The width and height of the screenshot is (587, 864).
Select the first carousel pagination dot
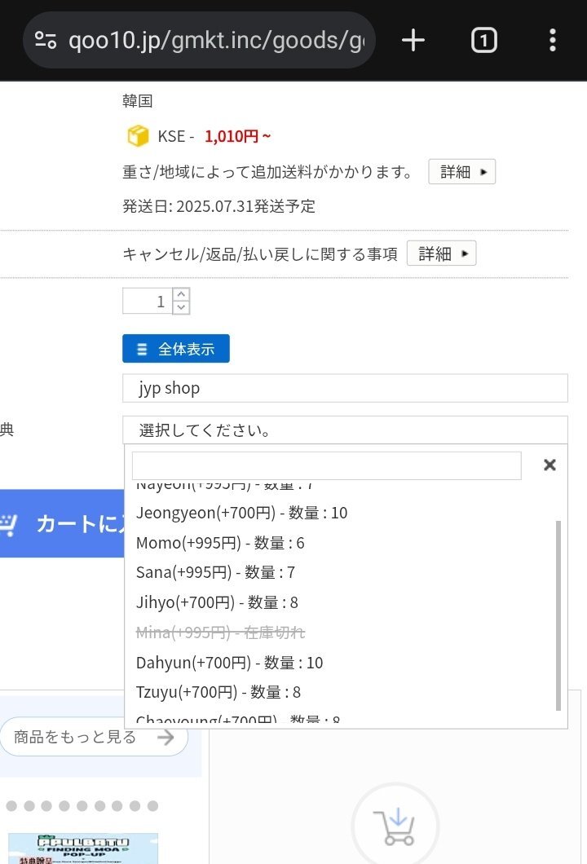[x=11, y=805]
